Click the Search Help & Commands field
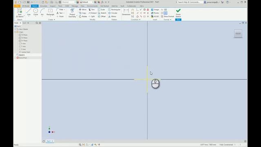Viewport: 261px width, 147px height. point(190,2)
